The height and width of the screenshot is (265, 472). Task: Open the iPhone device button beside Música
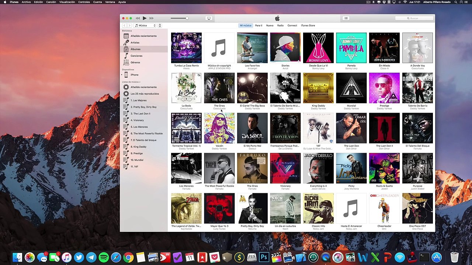[160, 25]
